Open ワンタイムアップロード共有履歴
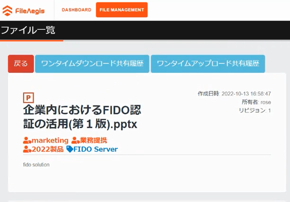Image resolution: width=290 pixels, height=202 pixels. tap(208, 64)
